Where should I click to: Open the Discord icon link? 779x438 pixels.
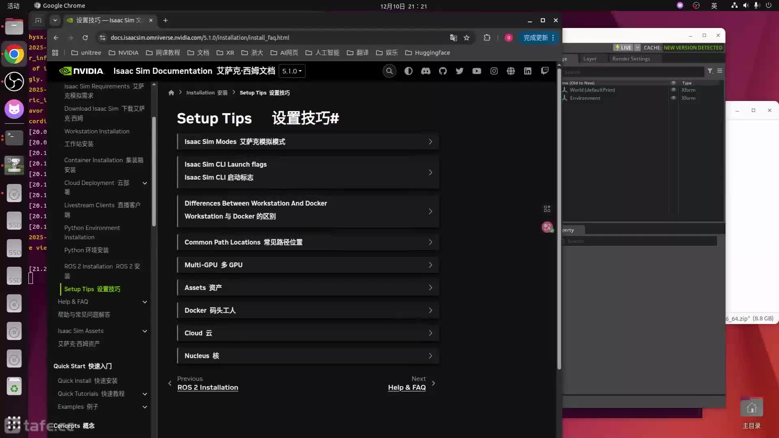426,71
